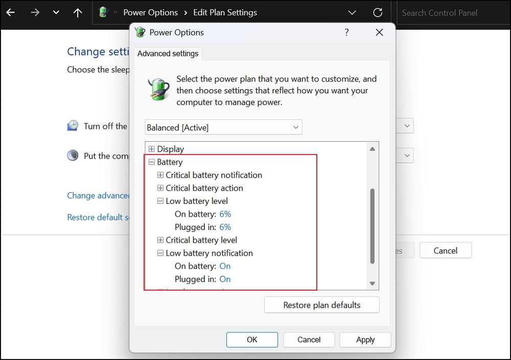Image resolution: width=511 pixels, height=360 pixels.
Task: Collapse the Battery settings group
Action: coord(151,162)
